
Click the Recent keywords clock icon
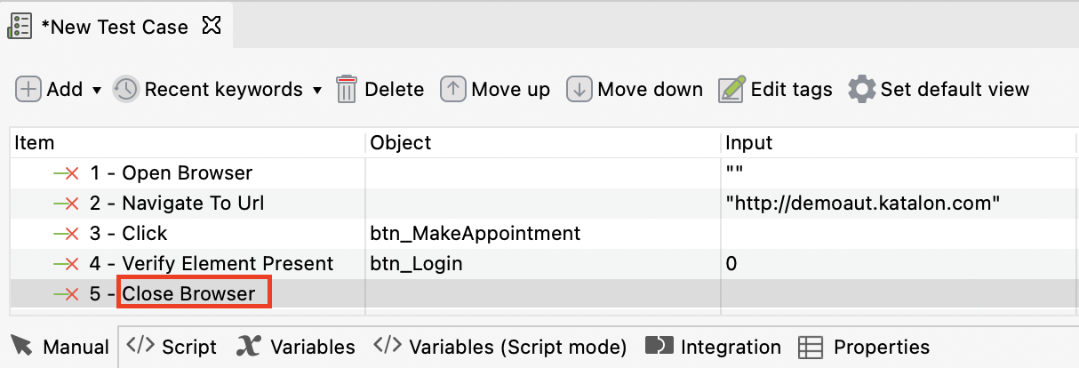click(x=126, y=89)
